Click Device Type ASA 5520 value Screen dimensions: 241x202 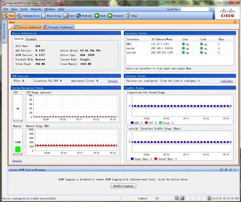click(x=87, y=55)
